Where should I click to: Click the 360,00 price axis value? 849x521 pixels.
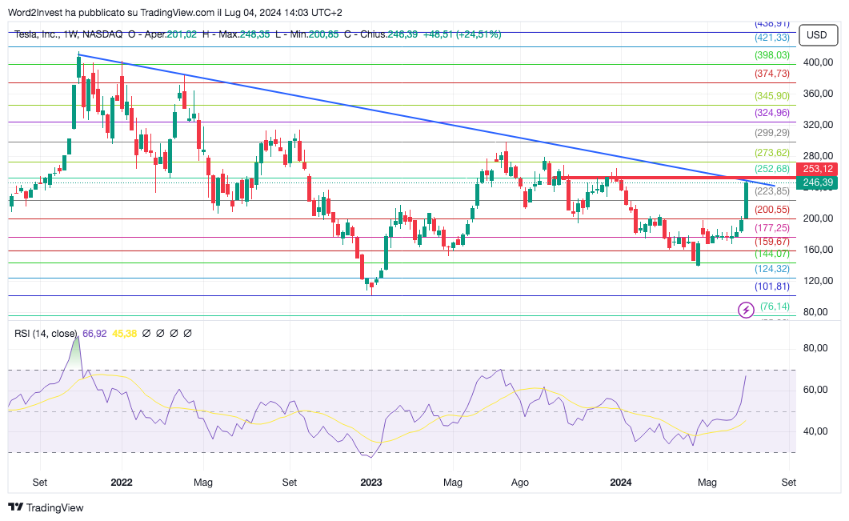click(818, 94)
